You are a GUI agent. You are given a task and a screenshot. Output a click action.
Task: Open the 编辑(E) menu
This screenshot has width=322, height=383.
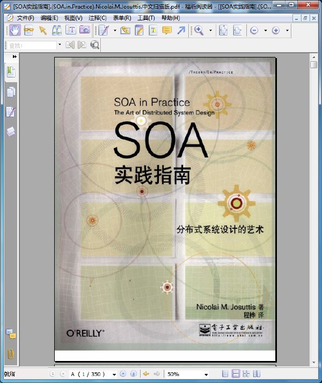click(49, 18)
